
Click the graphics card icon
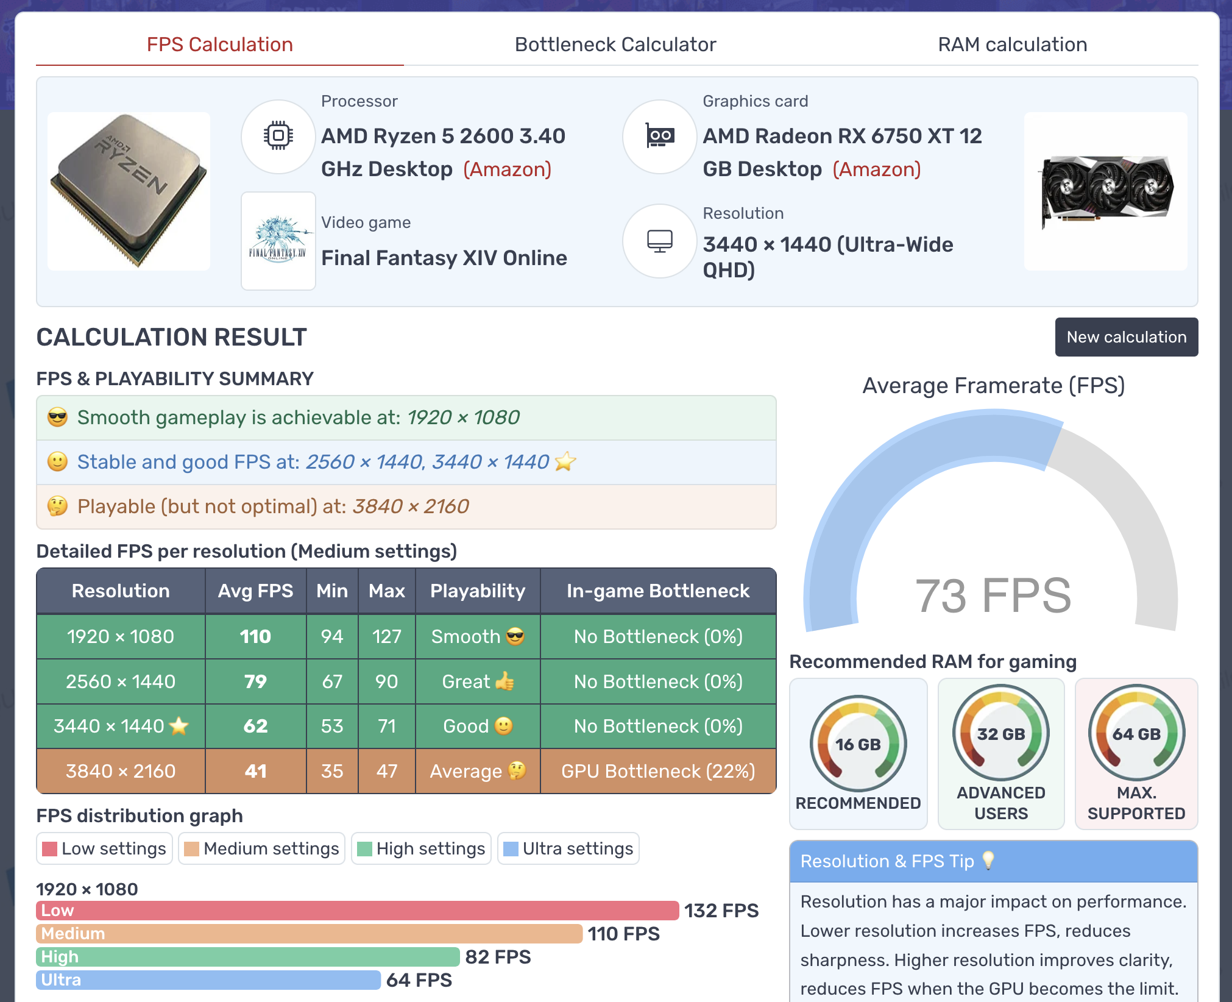tap(659, 136)
